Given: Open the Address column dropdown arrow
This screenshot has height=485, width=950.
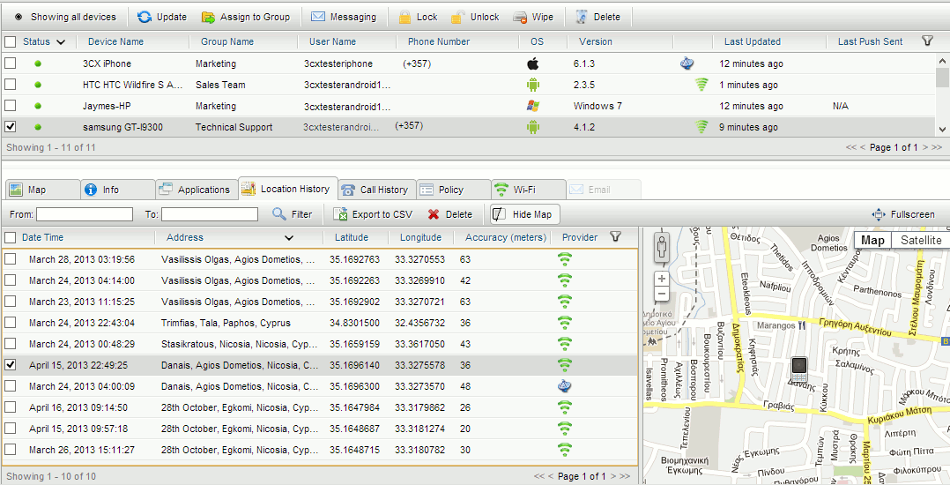Looking at the screenshot, I should 289,238.
